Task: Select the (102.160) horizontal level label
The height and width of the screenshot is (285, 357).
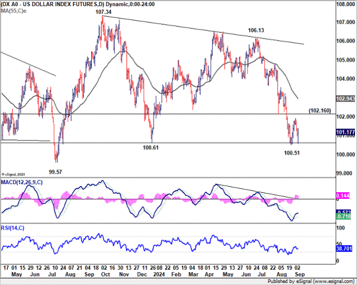Action: (x=320, y=111)
